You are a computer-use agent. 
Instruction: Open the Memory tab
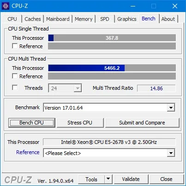click(84, 19)
